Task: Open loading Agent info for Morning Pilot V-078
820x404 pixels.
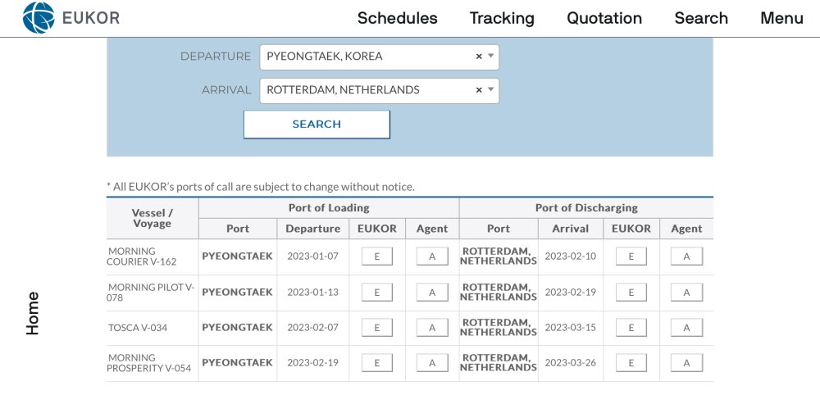Action: pyautogui.click(x=432, y=293)
